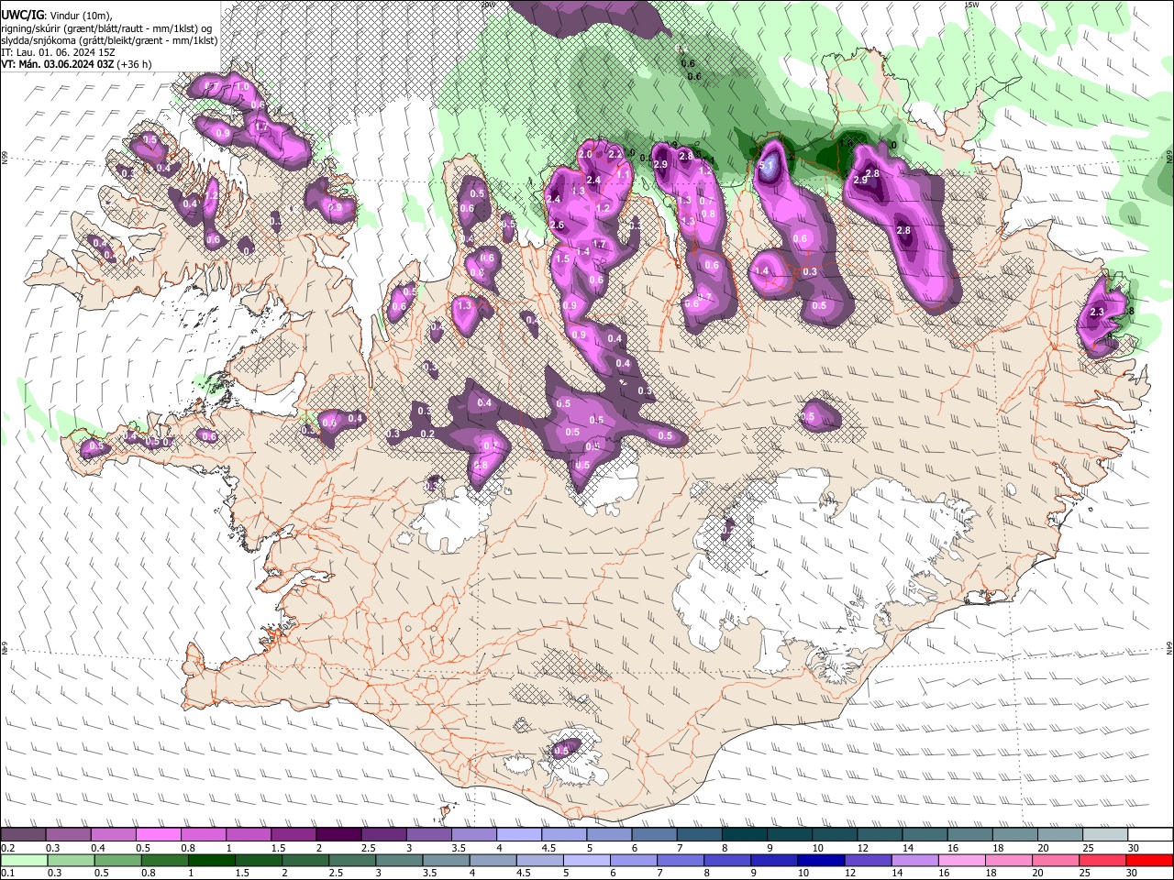Click the lilac swatch labeled 14 in lower legend row
The width and height of the screenshot is (1174, 880).
pyautogui.click(x=914, y=860)
